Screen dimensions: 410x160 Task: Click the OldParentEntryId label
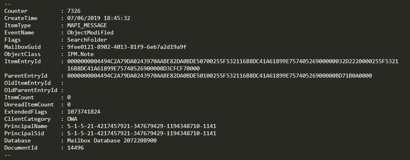tap(31, 90)
